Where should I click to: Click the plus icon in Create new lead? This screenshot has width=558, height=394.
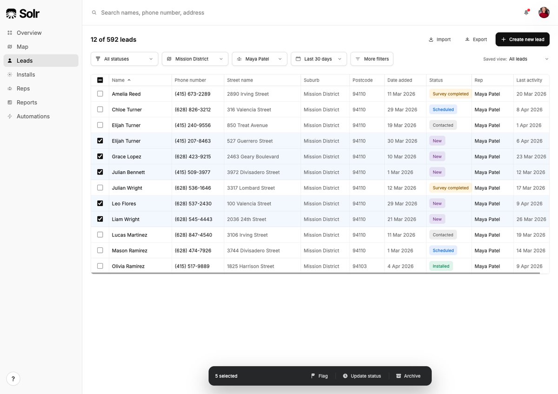[x=504, y=39]
